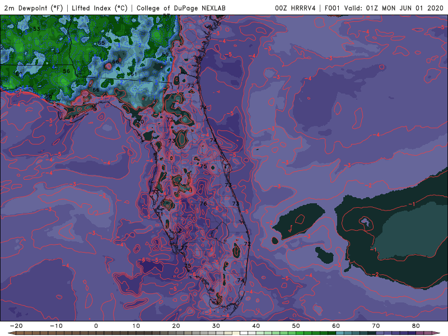Click the '80' color scale label
This screenshot has height=336, width=448.
[416, 326]
